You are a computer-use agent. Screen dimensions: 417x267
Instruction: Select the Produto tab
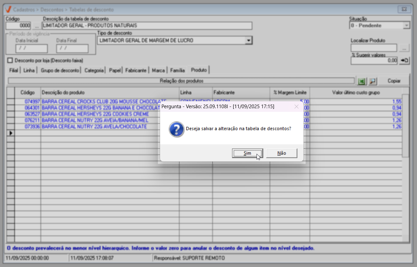pos(199,70)
